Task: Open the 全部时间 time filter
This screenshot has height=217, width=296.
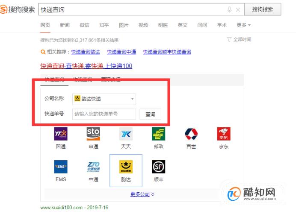Action: (x=239, y=39)
